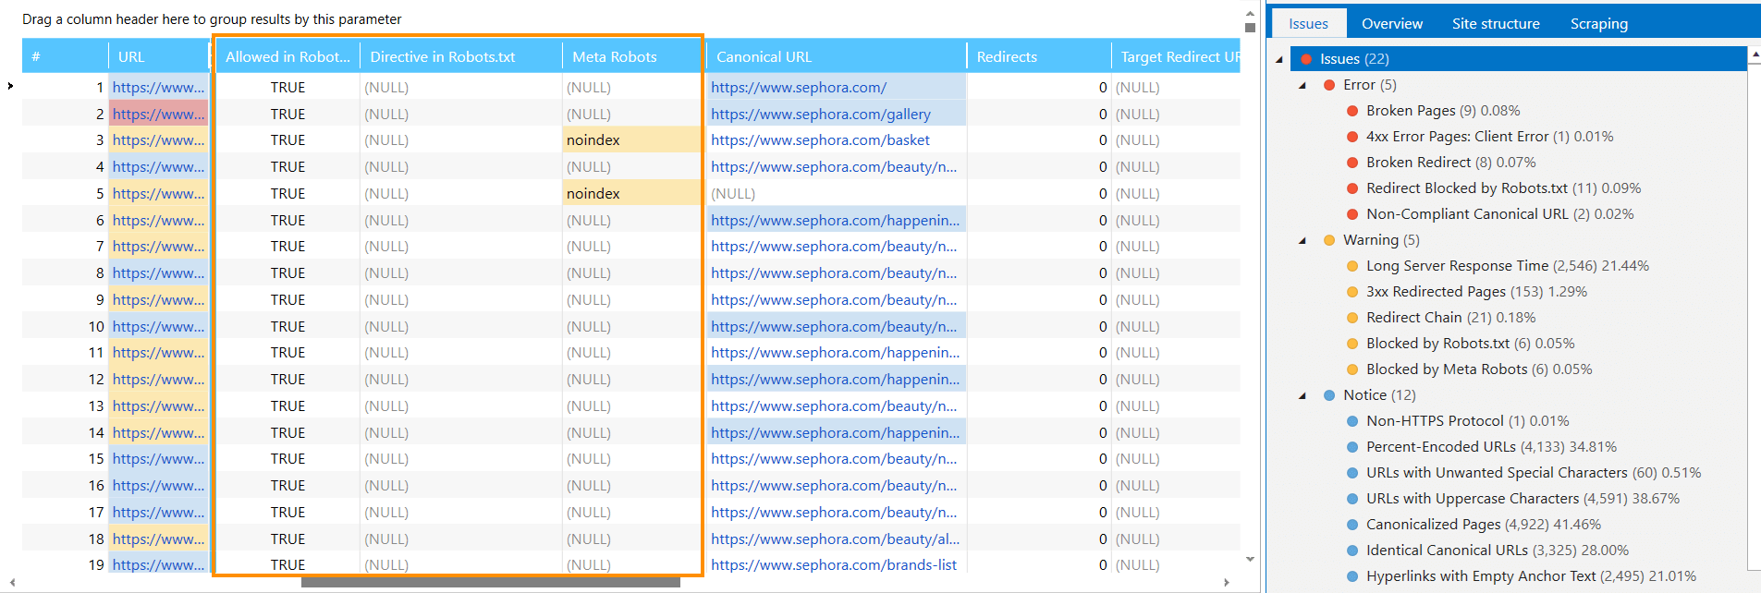Click the red Error severity dot icon
The image size is (1761, 593).
(x=1328, y=85)
